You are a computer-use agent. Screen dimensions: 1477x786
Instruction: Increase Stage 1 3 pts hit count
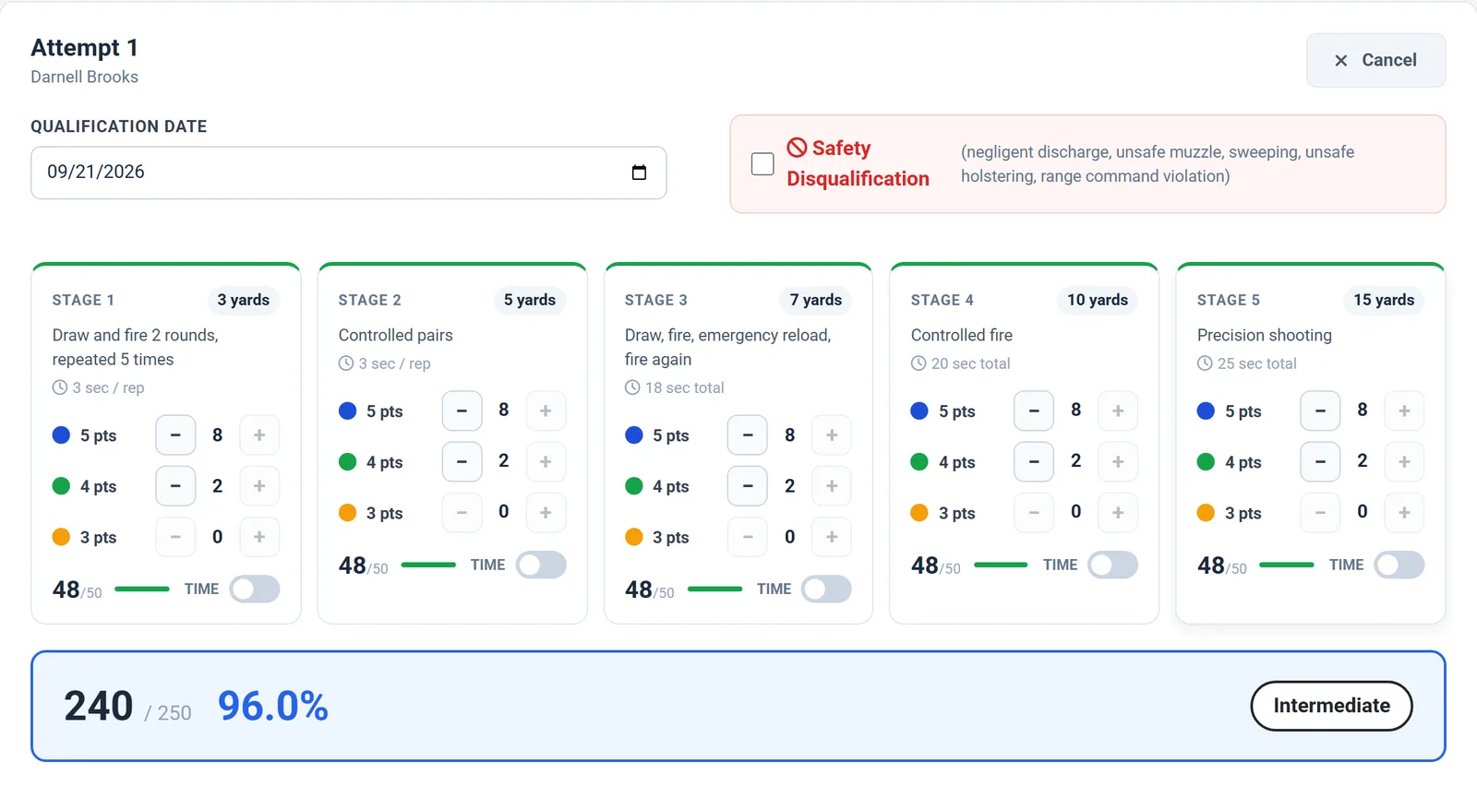(x=259, y=537)
